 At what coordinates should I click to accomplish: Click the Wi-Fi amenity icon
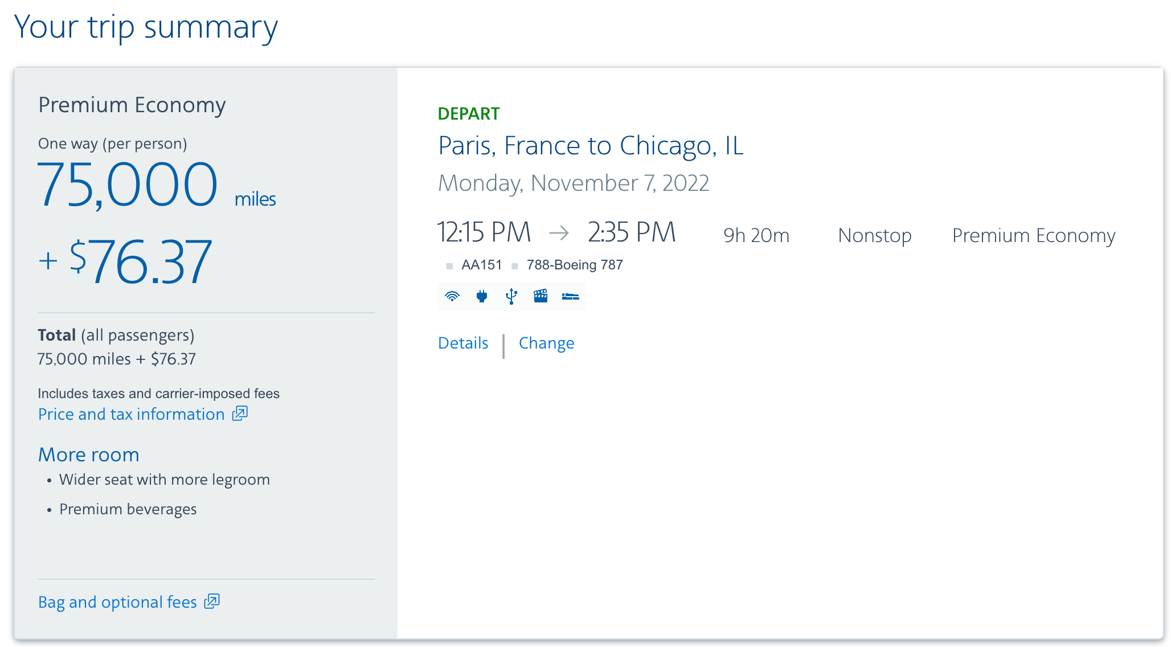pyautogui.click(x=452, y=296)
